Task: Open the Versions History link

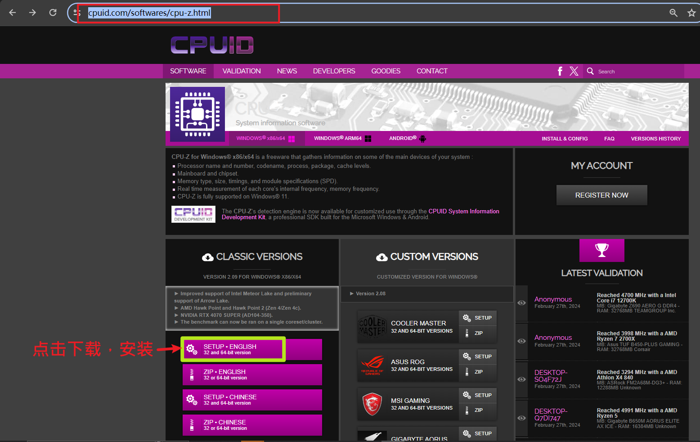Action: pyautogui.click(x=656, y=139)
